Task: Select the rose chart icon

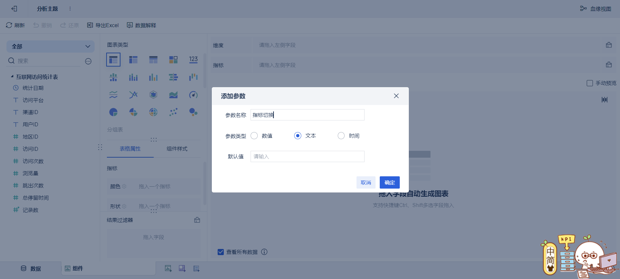Action: 133,112
